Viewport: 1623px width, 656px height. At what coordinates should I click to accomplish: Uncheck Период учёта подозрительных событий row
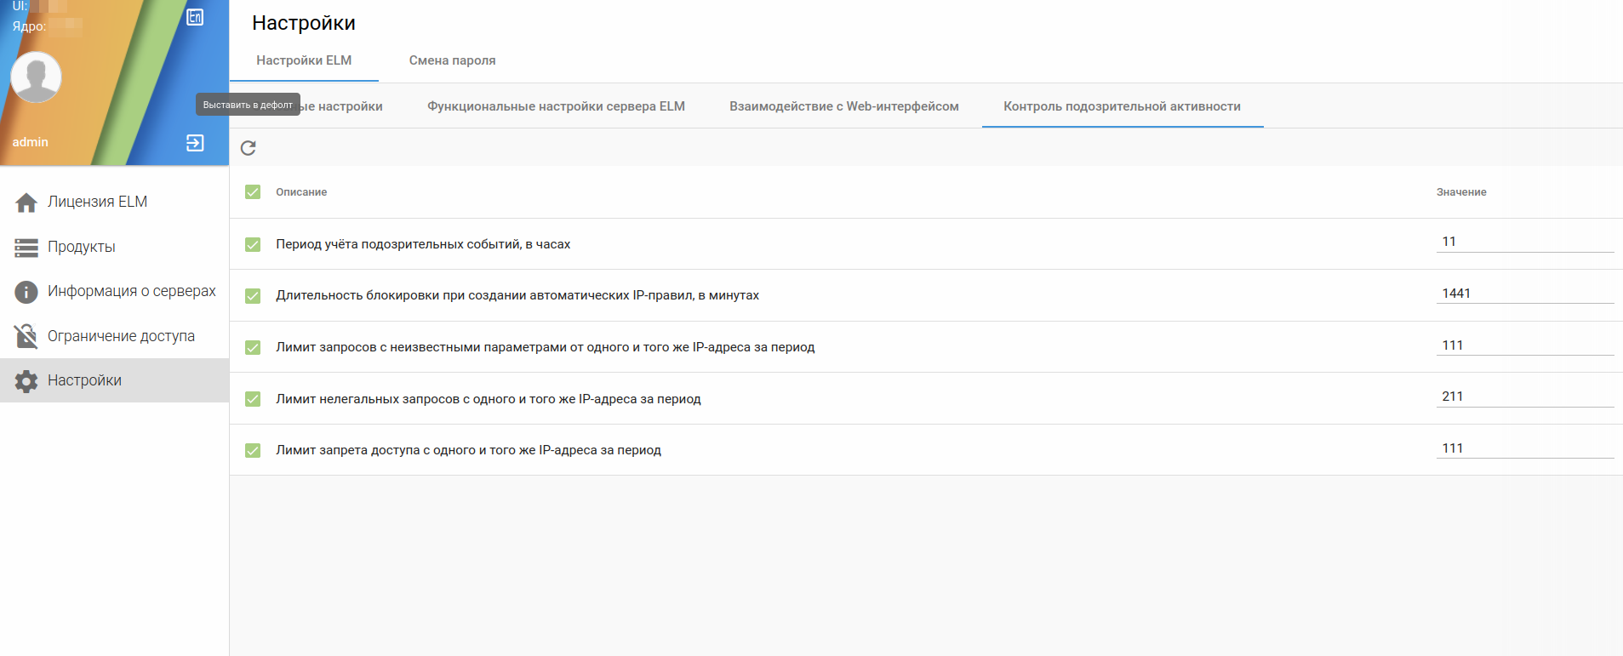(253, 244)
